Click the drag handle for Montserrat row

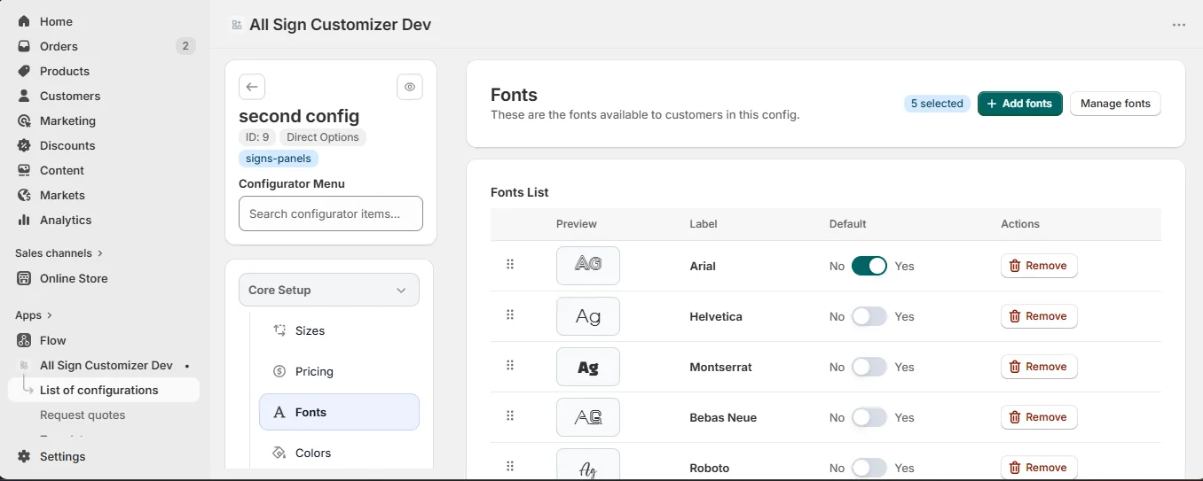510,365
